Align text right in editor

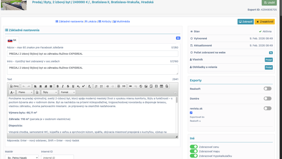(x=46, y=86)
